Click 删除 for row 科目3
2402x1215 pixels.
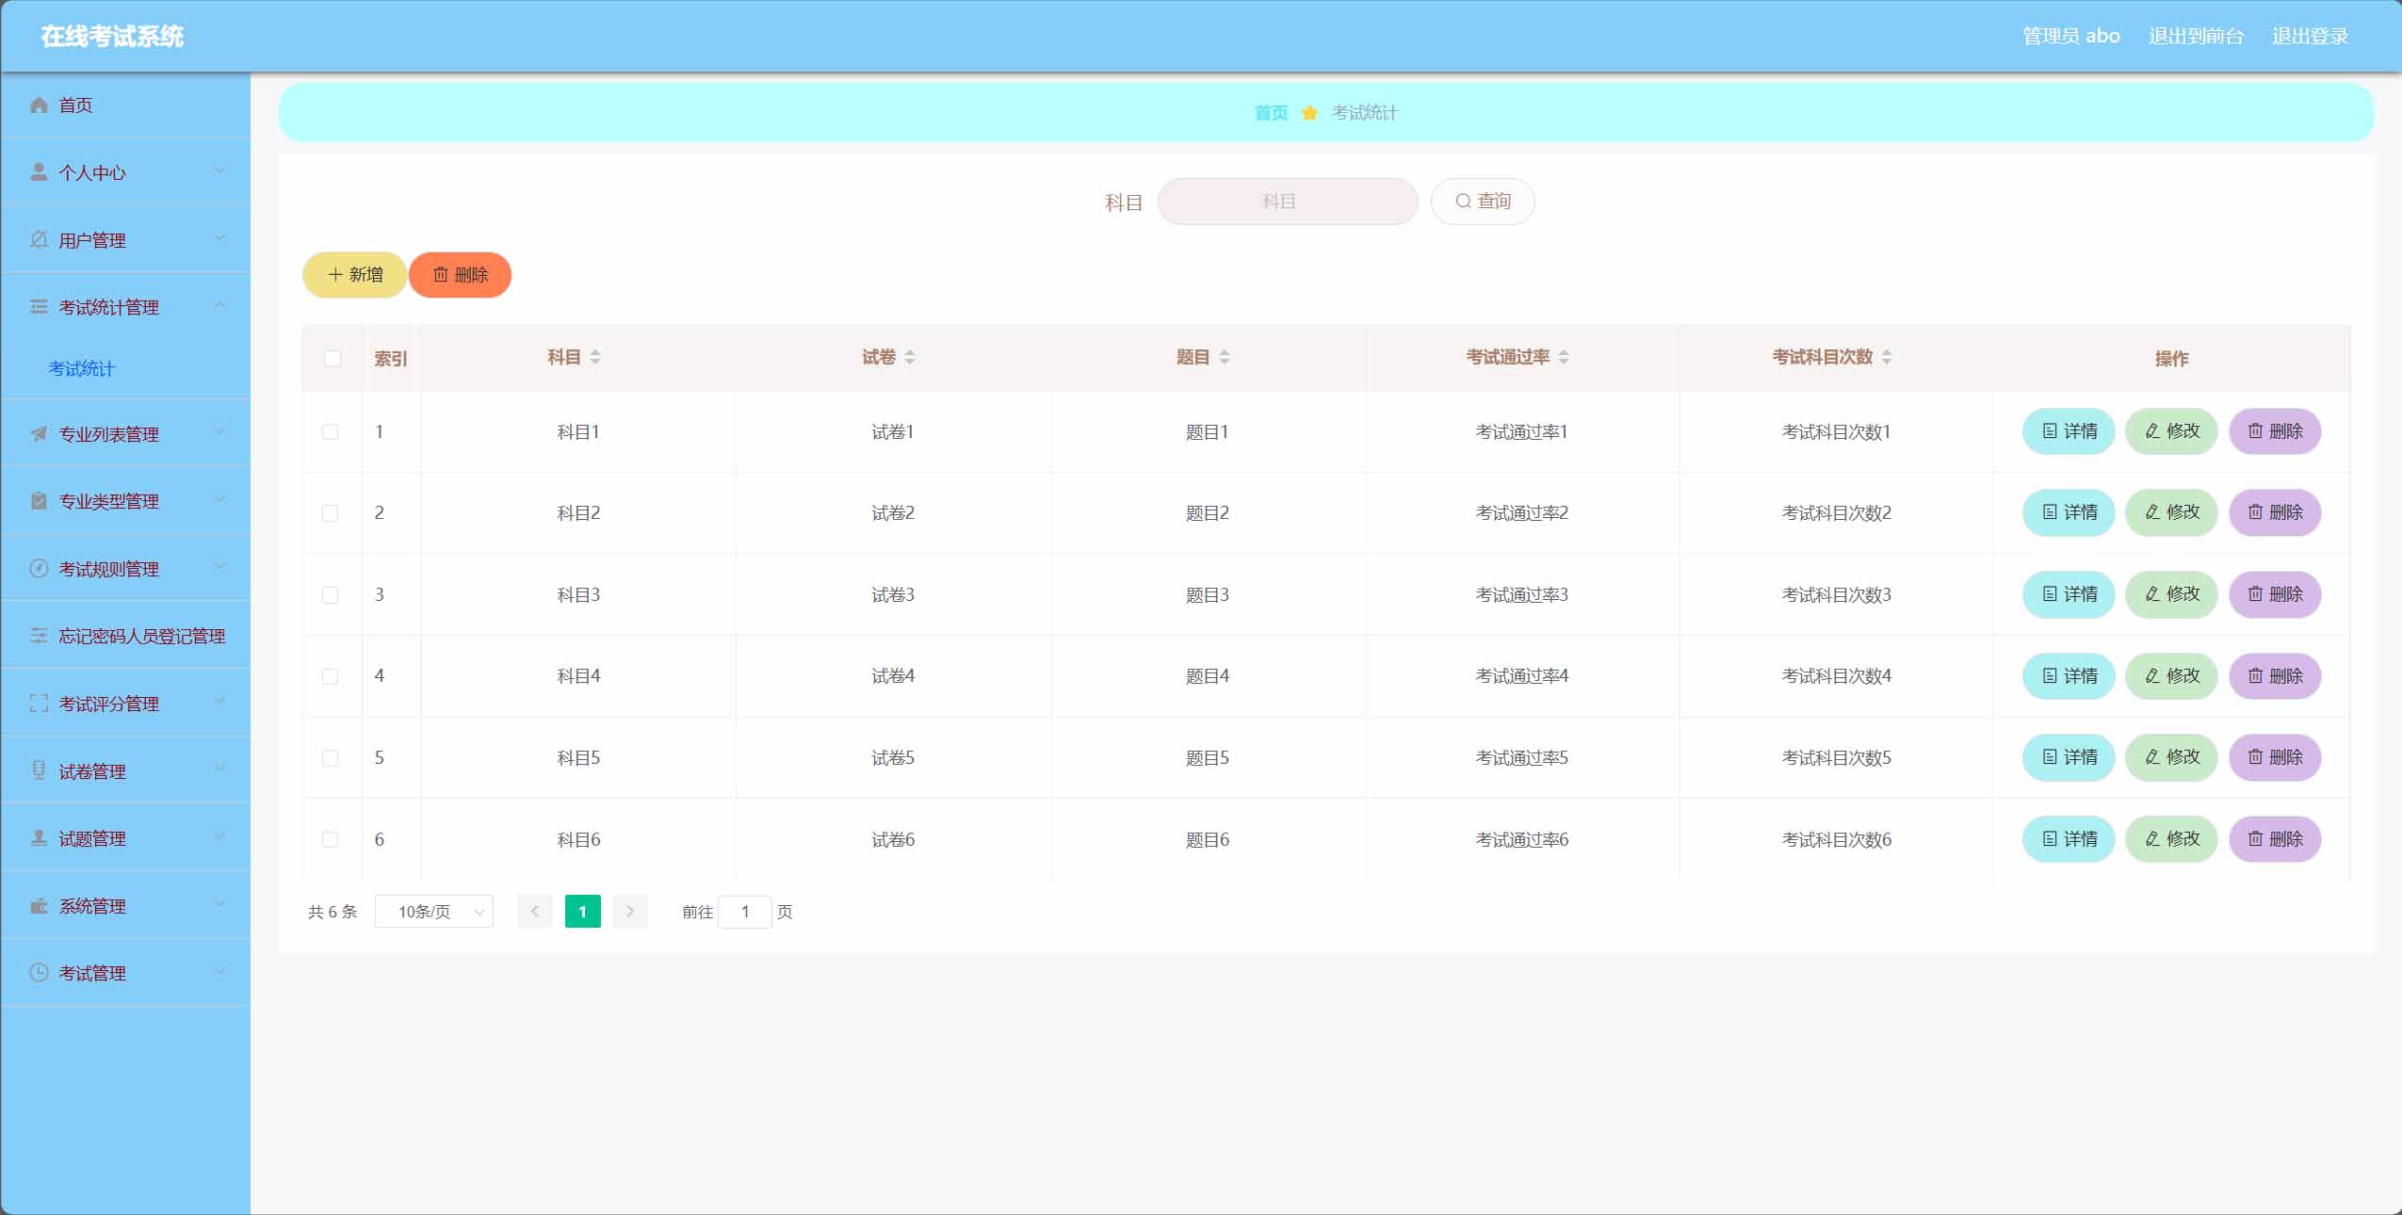[x=2275, y=594]
